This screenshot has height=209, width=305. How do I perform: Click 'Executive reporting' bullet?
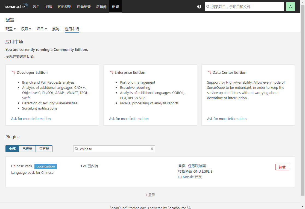pos(135,88)
